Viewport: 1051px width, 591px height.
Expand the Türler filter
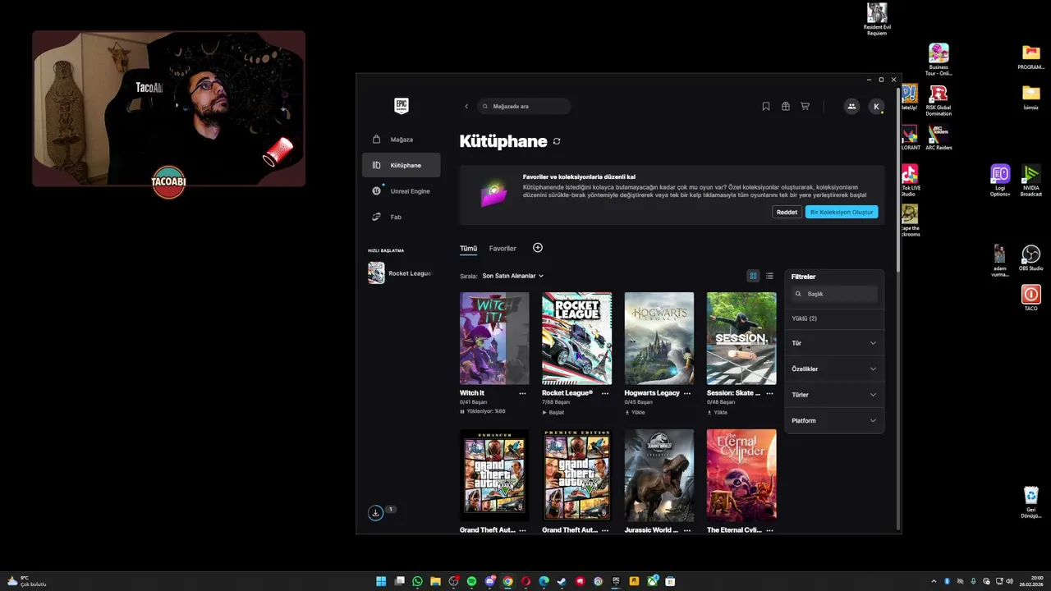pos(834,395)
